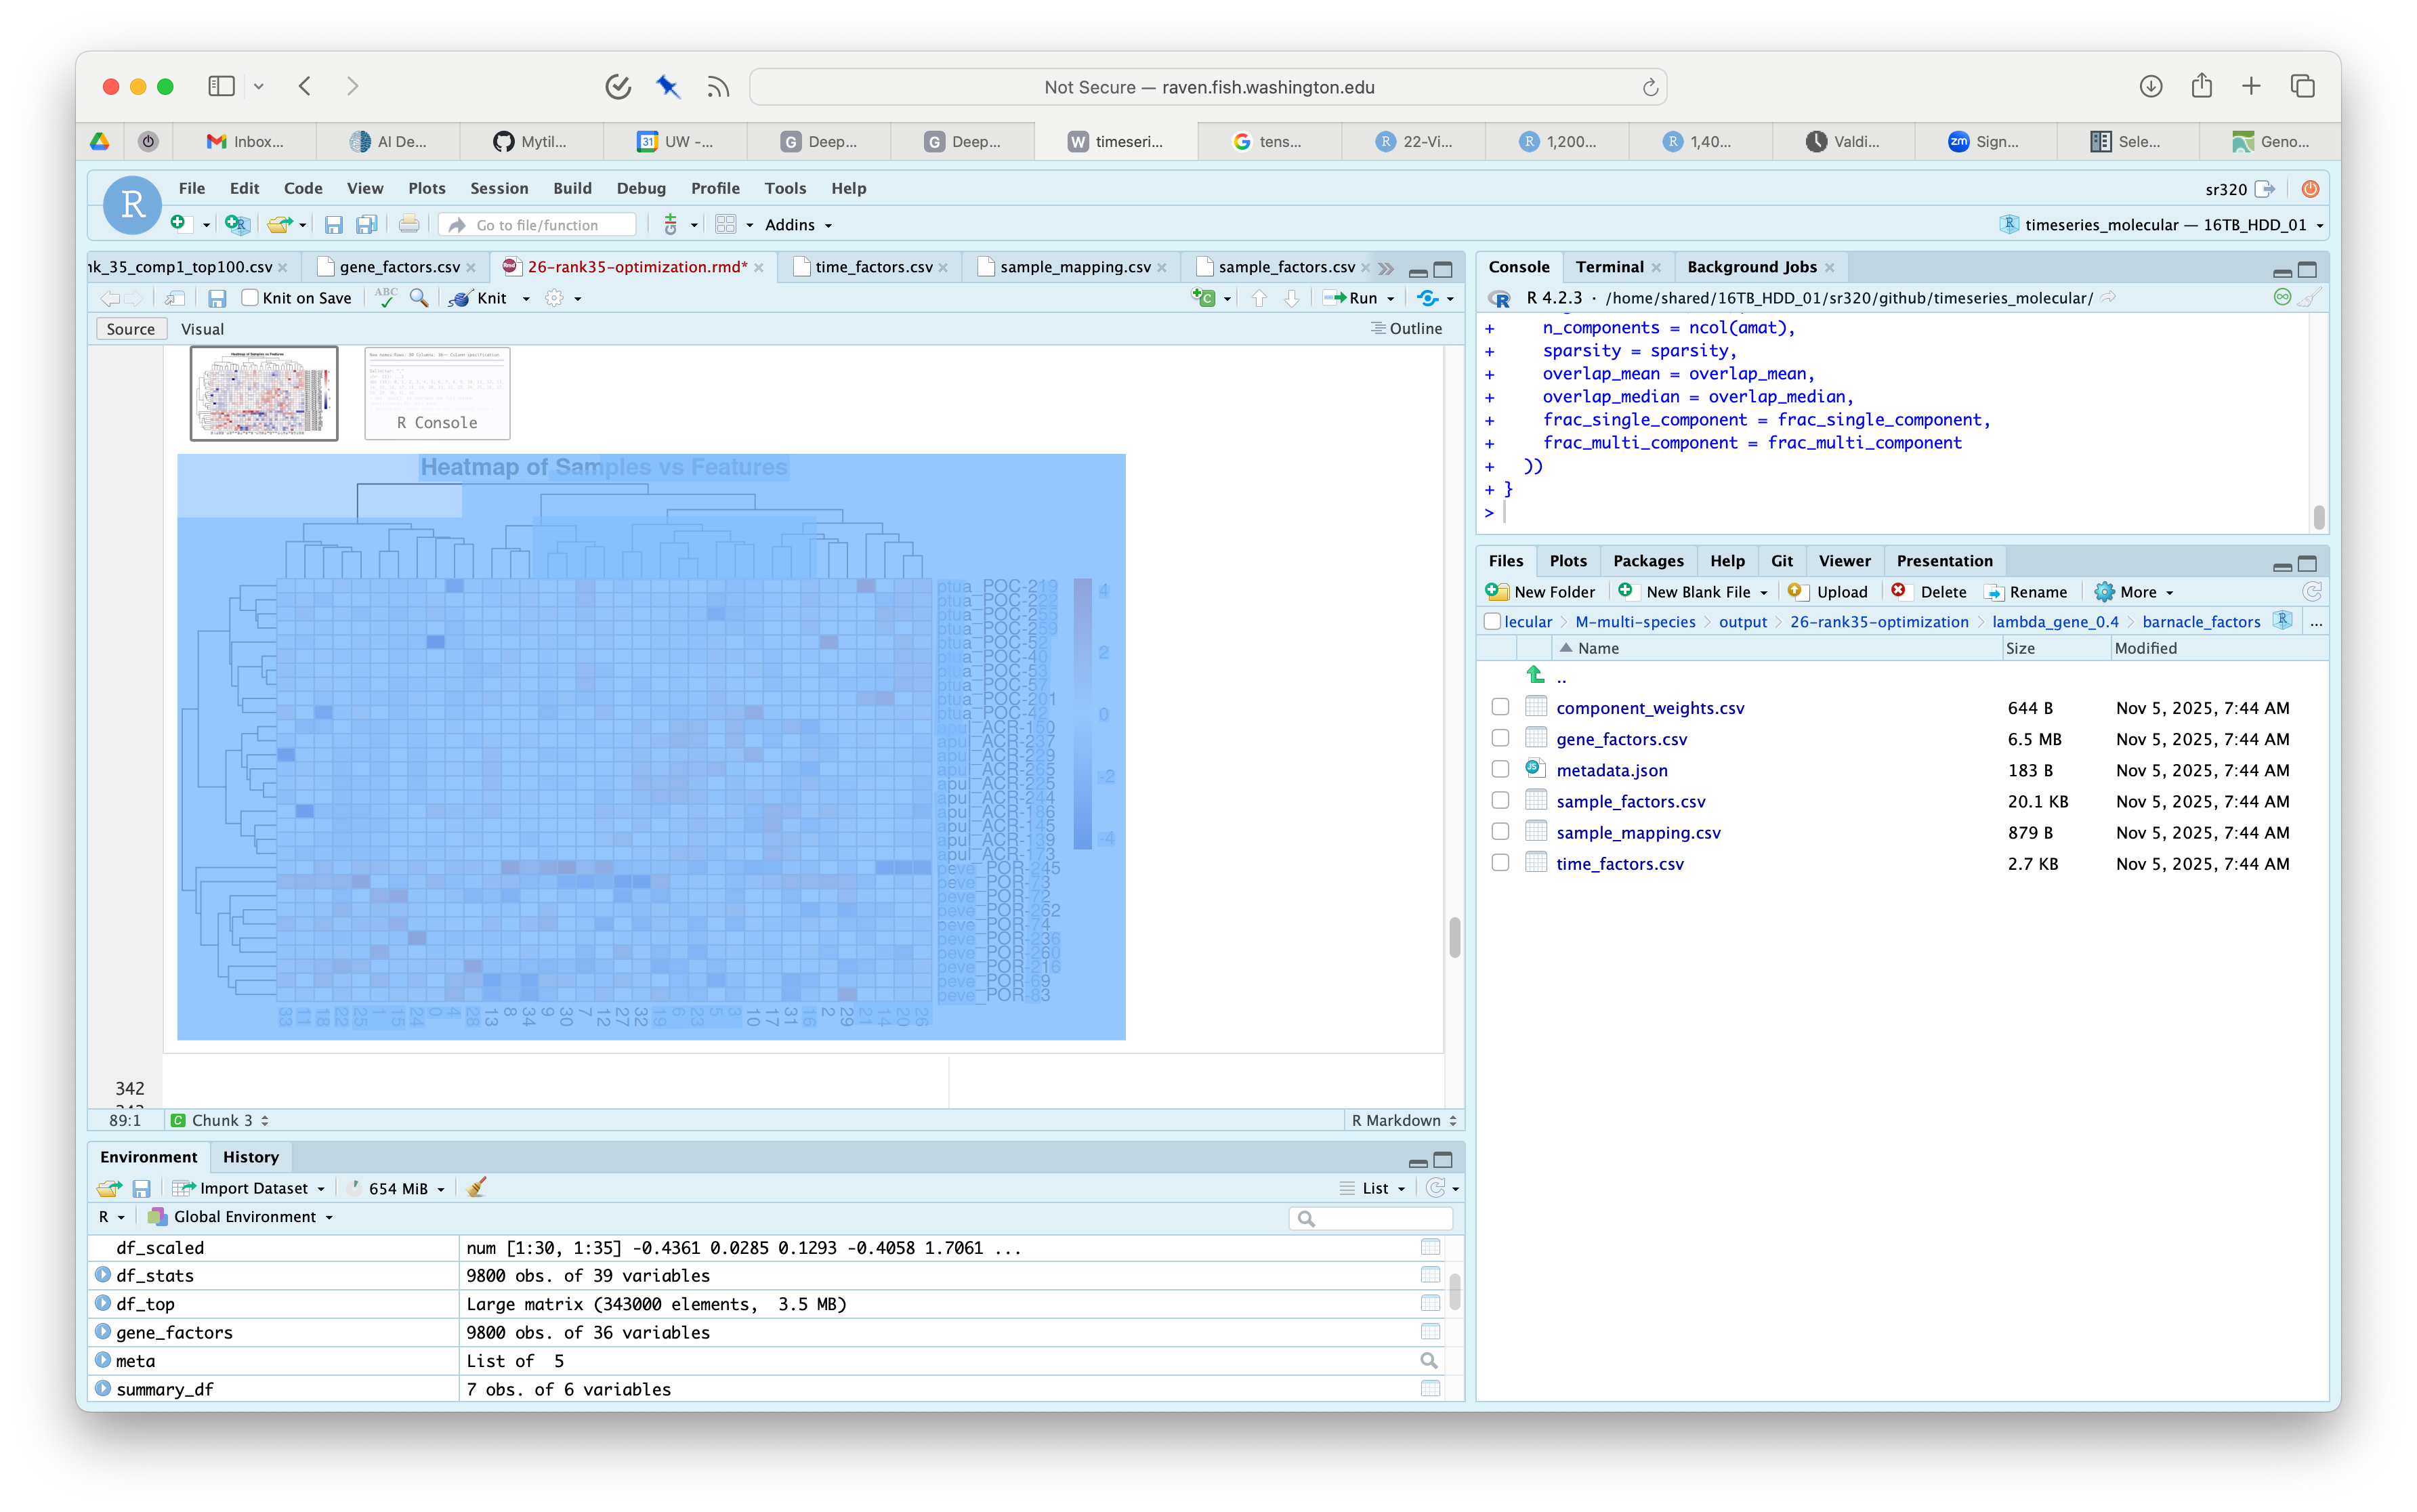Expand the Run dropdown arrow

1391,299
